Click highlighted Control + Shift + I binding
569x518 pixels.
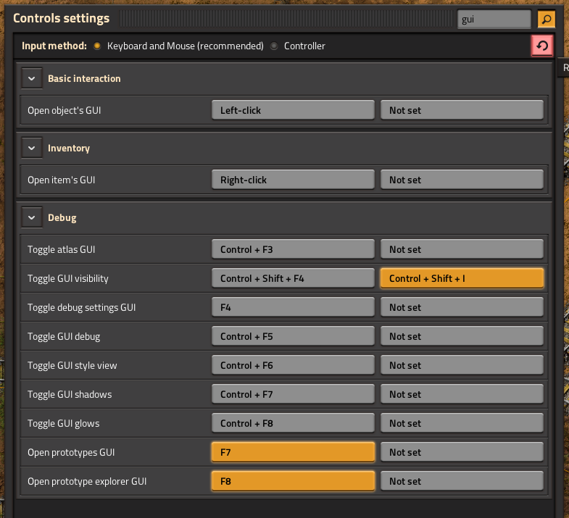(x=462, y=278)
